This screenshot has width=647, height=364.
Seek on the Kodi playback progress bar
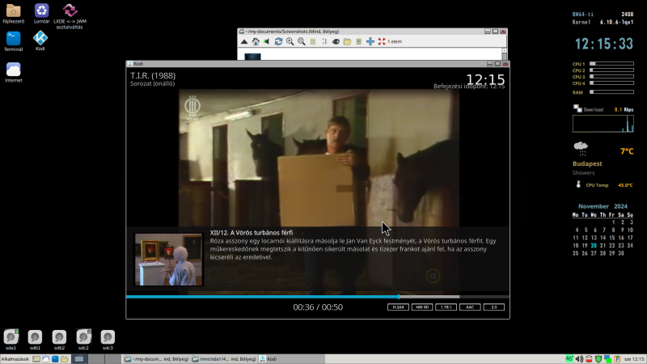pos(318,297)
